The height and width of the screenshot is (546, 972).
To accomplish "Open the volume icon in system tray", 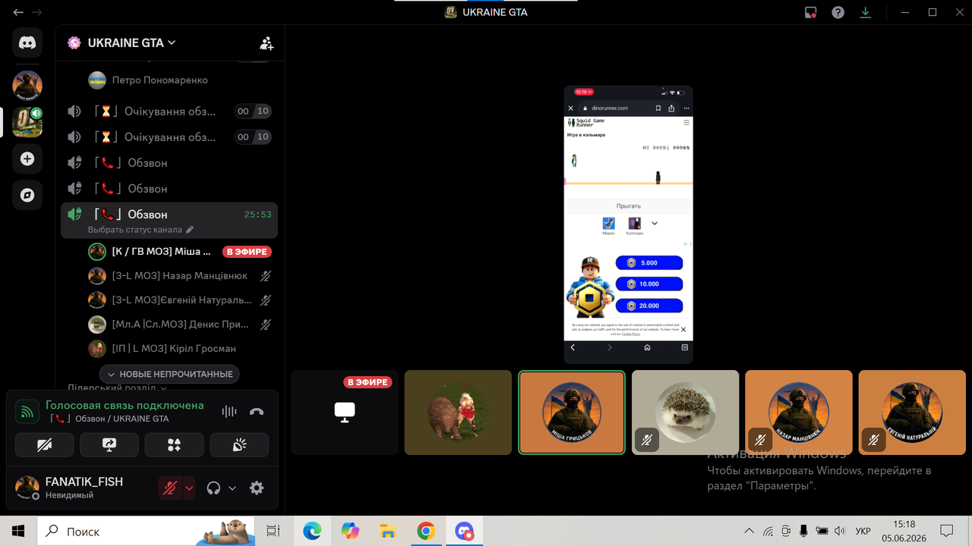I will pyautogui.click(x=839, y=531).
